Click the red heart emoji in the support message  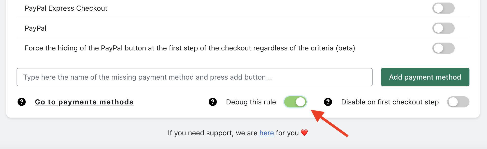[304, 133]
